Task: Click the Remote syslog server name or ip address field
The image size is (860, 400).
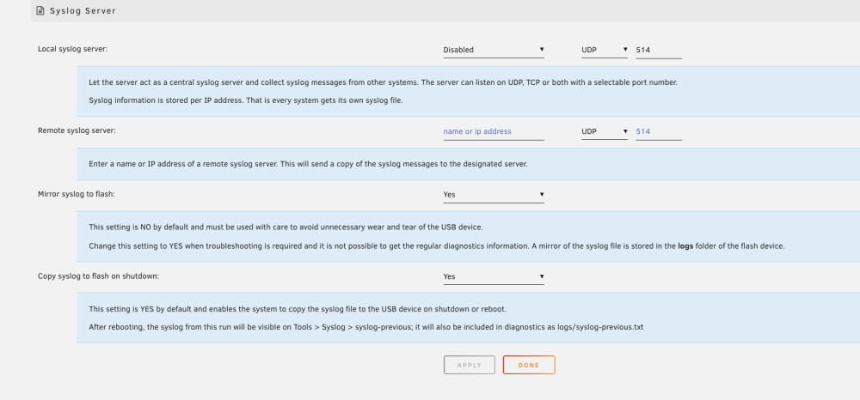Action: pos(494,132)
